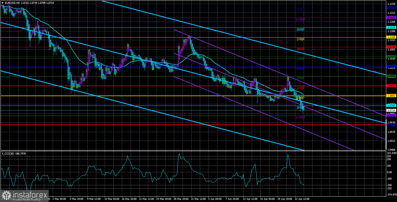The width and height of the screenshot is (397, 202).
Task: Click the [+1/8]P Murray level label
Action: point(300,19)
